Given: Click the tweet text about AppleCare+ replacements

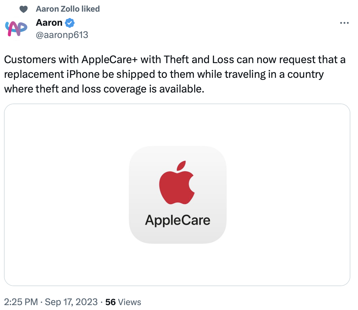Looking at the screenshot, I should tap(174, 74).
